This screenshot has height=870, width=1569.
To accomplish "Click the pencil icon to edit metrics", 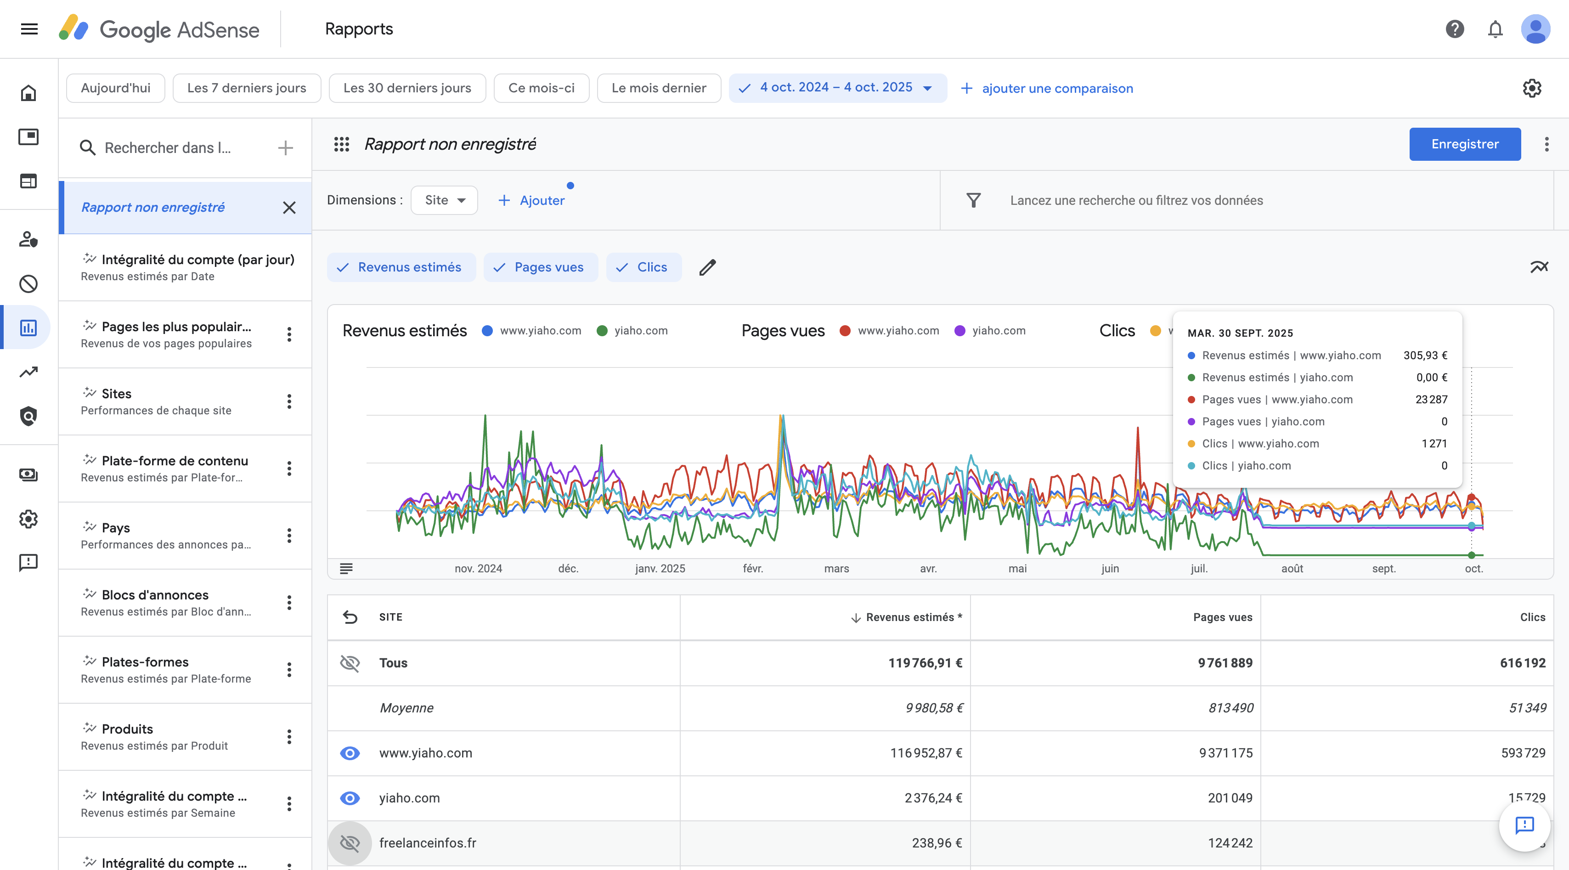I will [x=707, y=267].
